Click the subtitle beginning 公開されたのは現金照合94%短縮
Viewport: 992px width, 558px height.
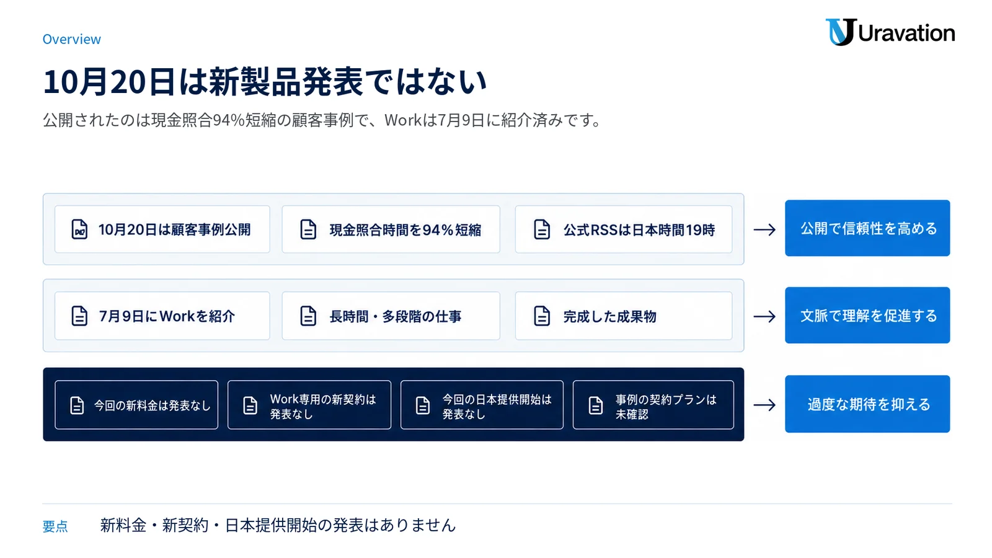322,120
